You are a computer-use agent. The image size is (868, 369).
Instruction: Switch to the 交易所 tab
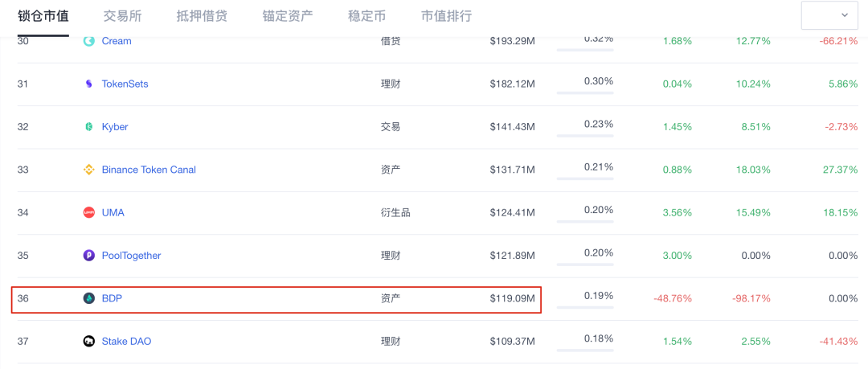tap(122, 16)
